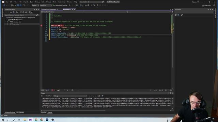Close the Program.cs tab
The width and height of the screenshot is (218, 122).
(75, 9)
